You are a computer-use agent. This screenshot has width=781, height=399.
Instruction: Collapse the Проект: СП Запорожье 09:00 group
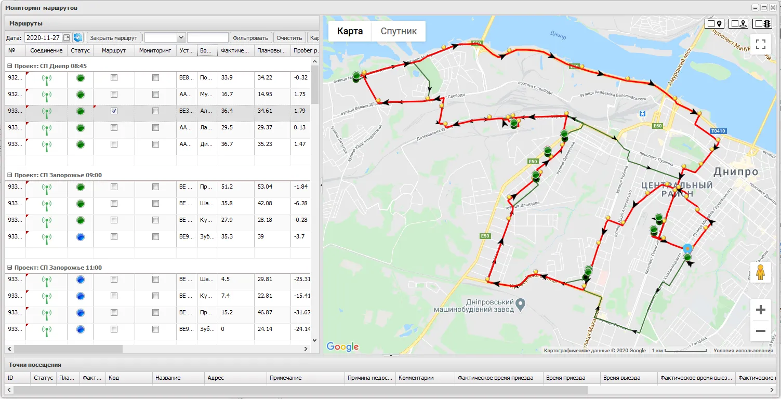coord(9,176)
